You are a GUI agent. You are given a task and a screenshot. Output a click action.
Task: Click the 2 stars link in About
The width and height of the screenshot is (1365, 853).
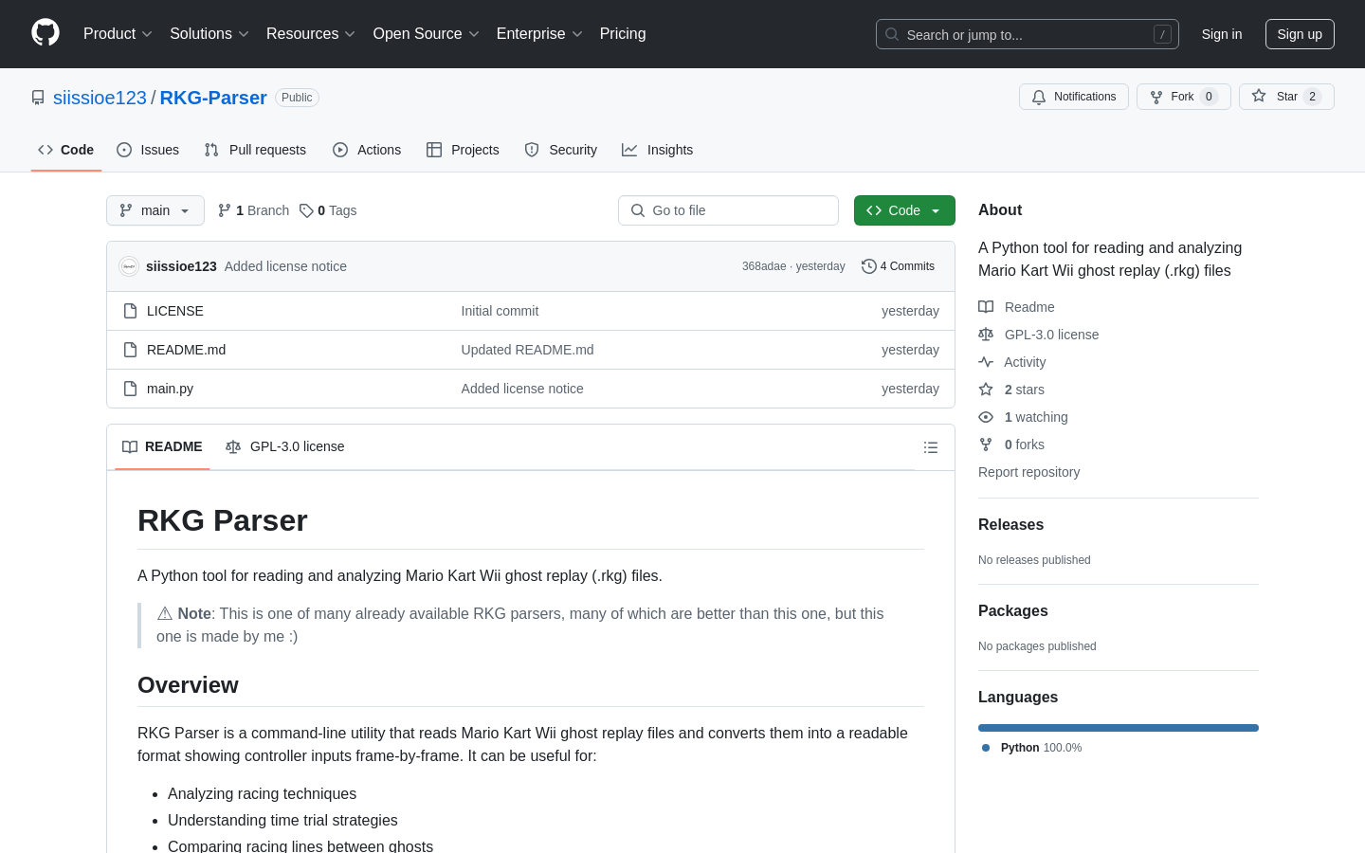(x=1024, y=390)
